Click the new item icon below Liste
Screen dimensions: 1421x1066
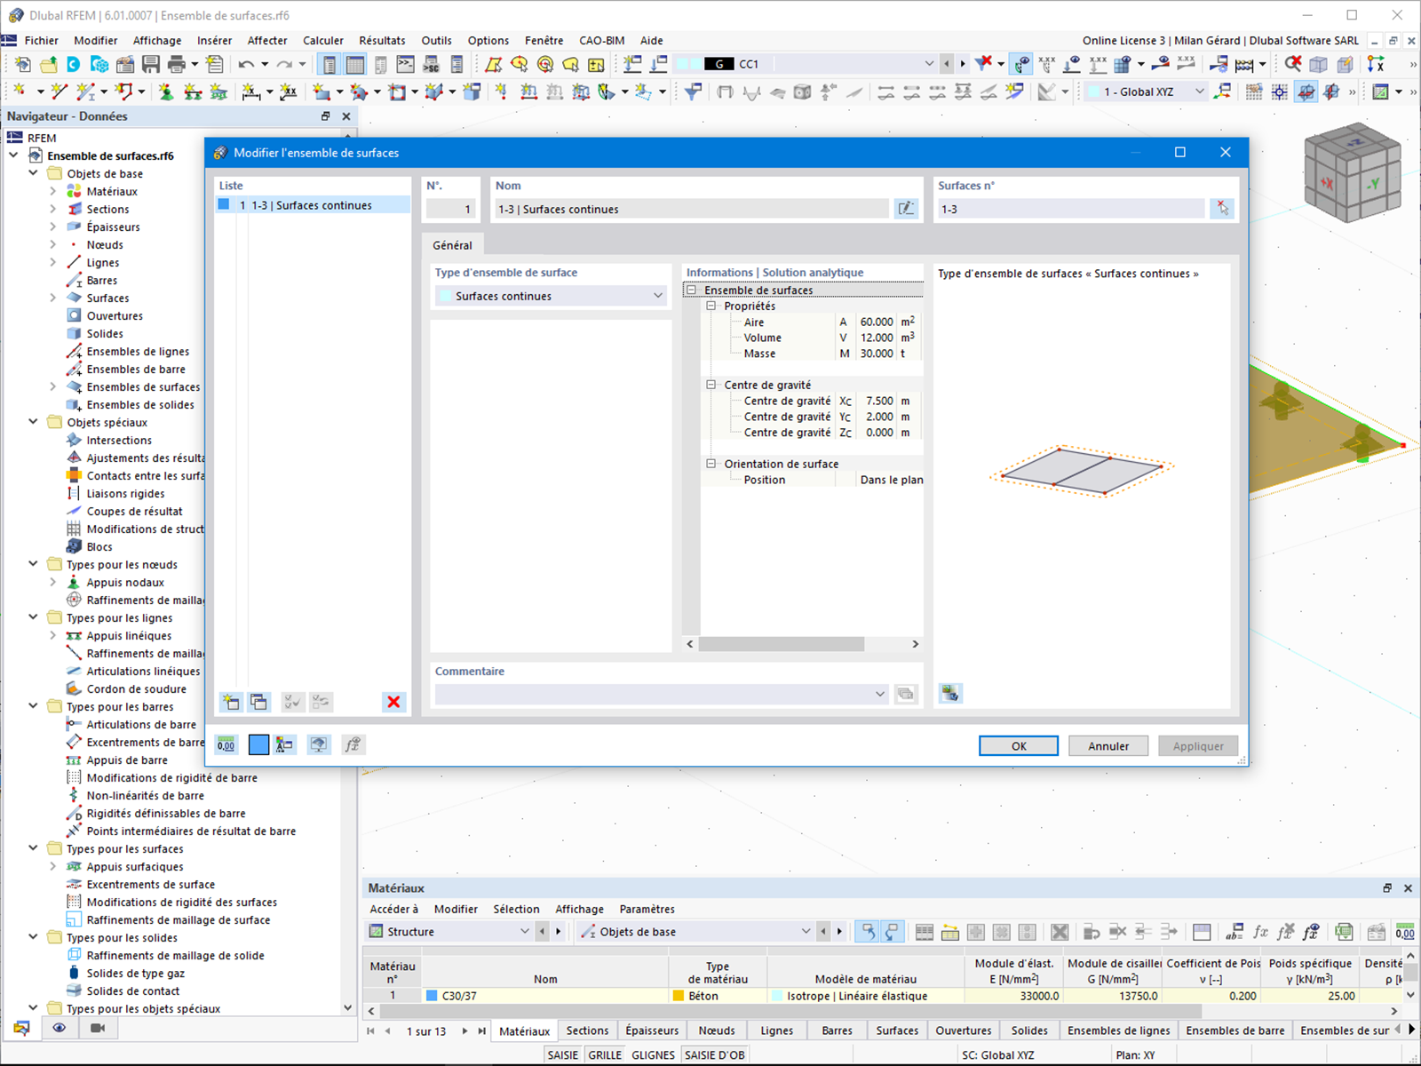tap(231, 702)
